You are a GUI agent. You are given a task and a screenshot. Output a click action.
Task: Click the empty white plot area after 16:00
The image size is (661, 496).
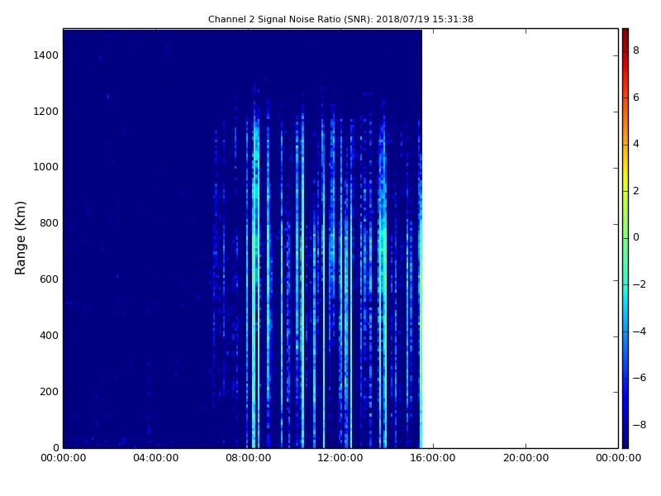[521, 238]
